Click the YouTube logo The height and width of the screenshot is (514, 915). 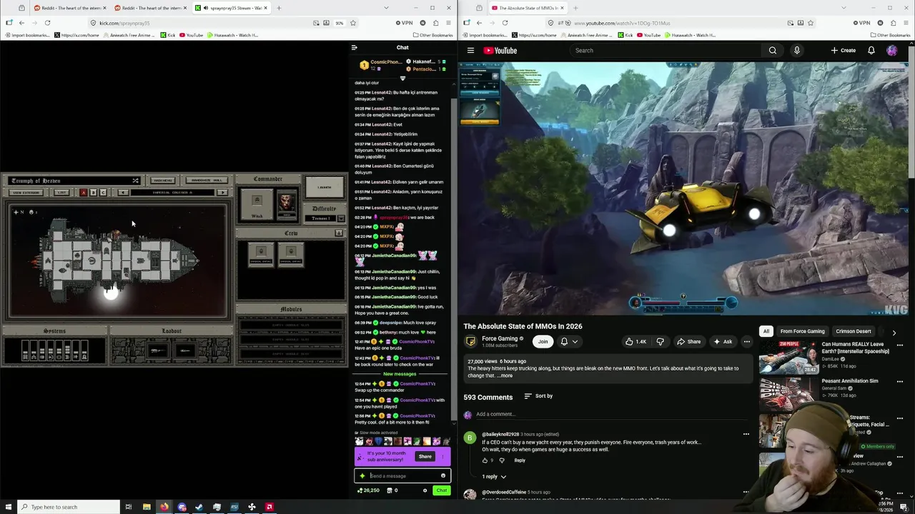pyautogui.click(x=500, y=51)
